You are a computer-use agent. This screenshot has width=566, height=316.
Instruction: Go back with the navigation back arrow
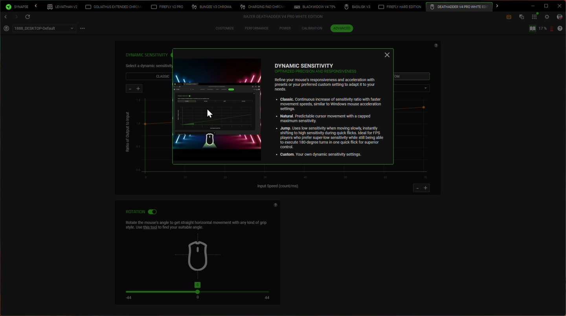coord(6,17)
